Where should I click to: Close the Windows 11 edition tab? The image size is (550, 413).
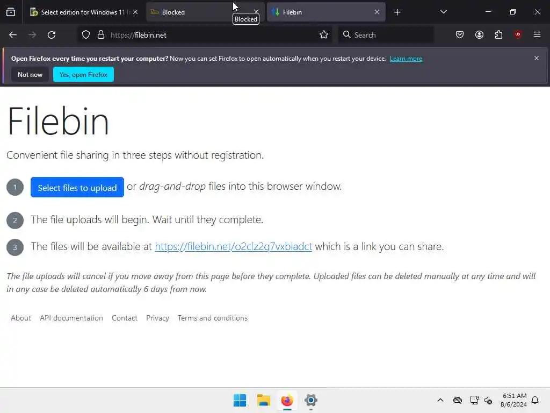(135, 12)
